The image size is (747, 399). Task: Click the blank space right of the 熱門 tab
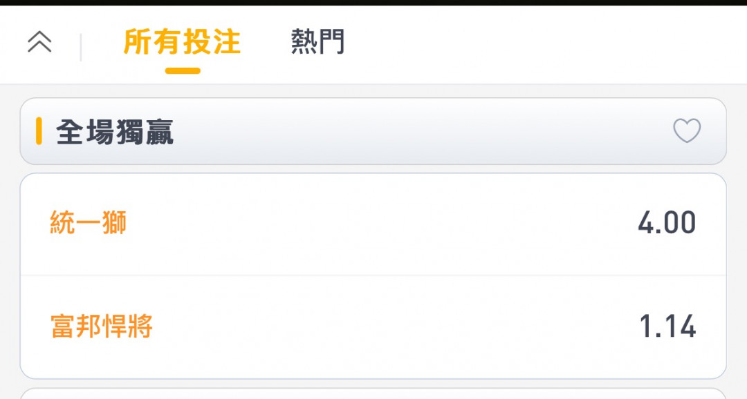[543, 43]
